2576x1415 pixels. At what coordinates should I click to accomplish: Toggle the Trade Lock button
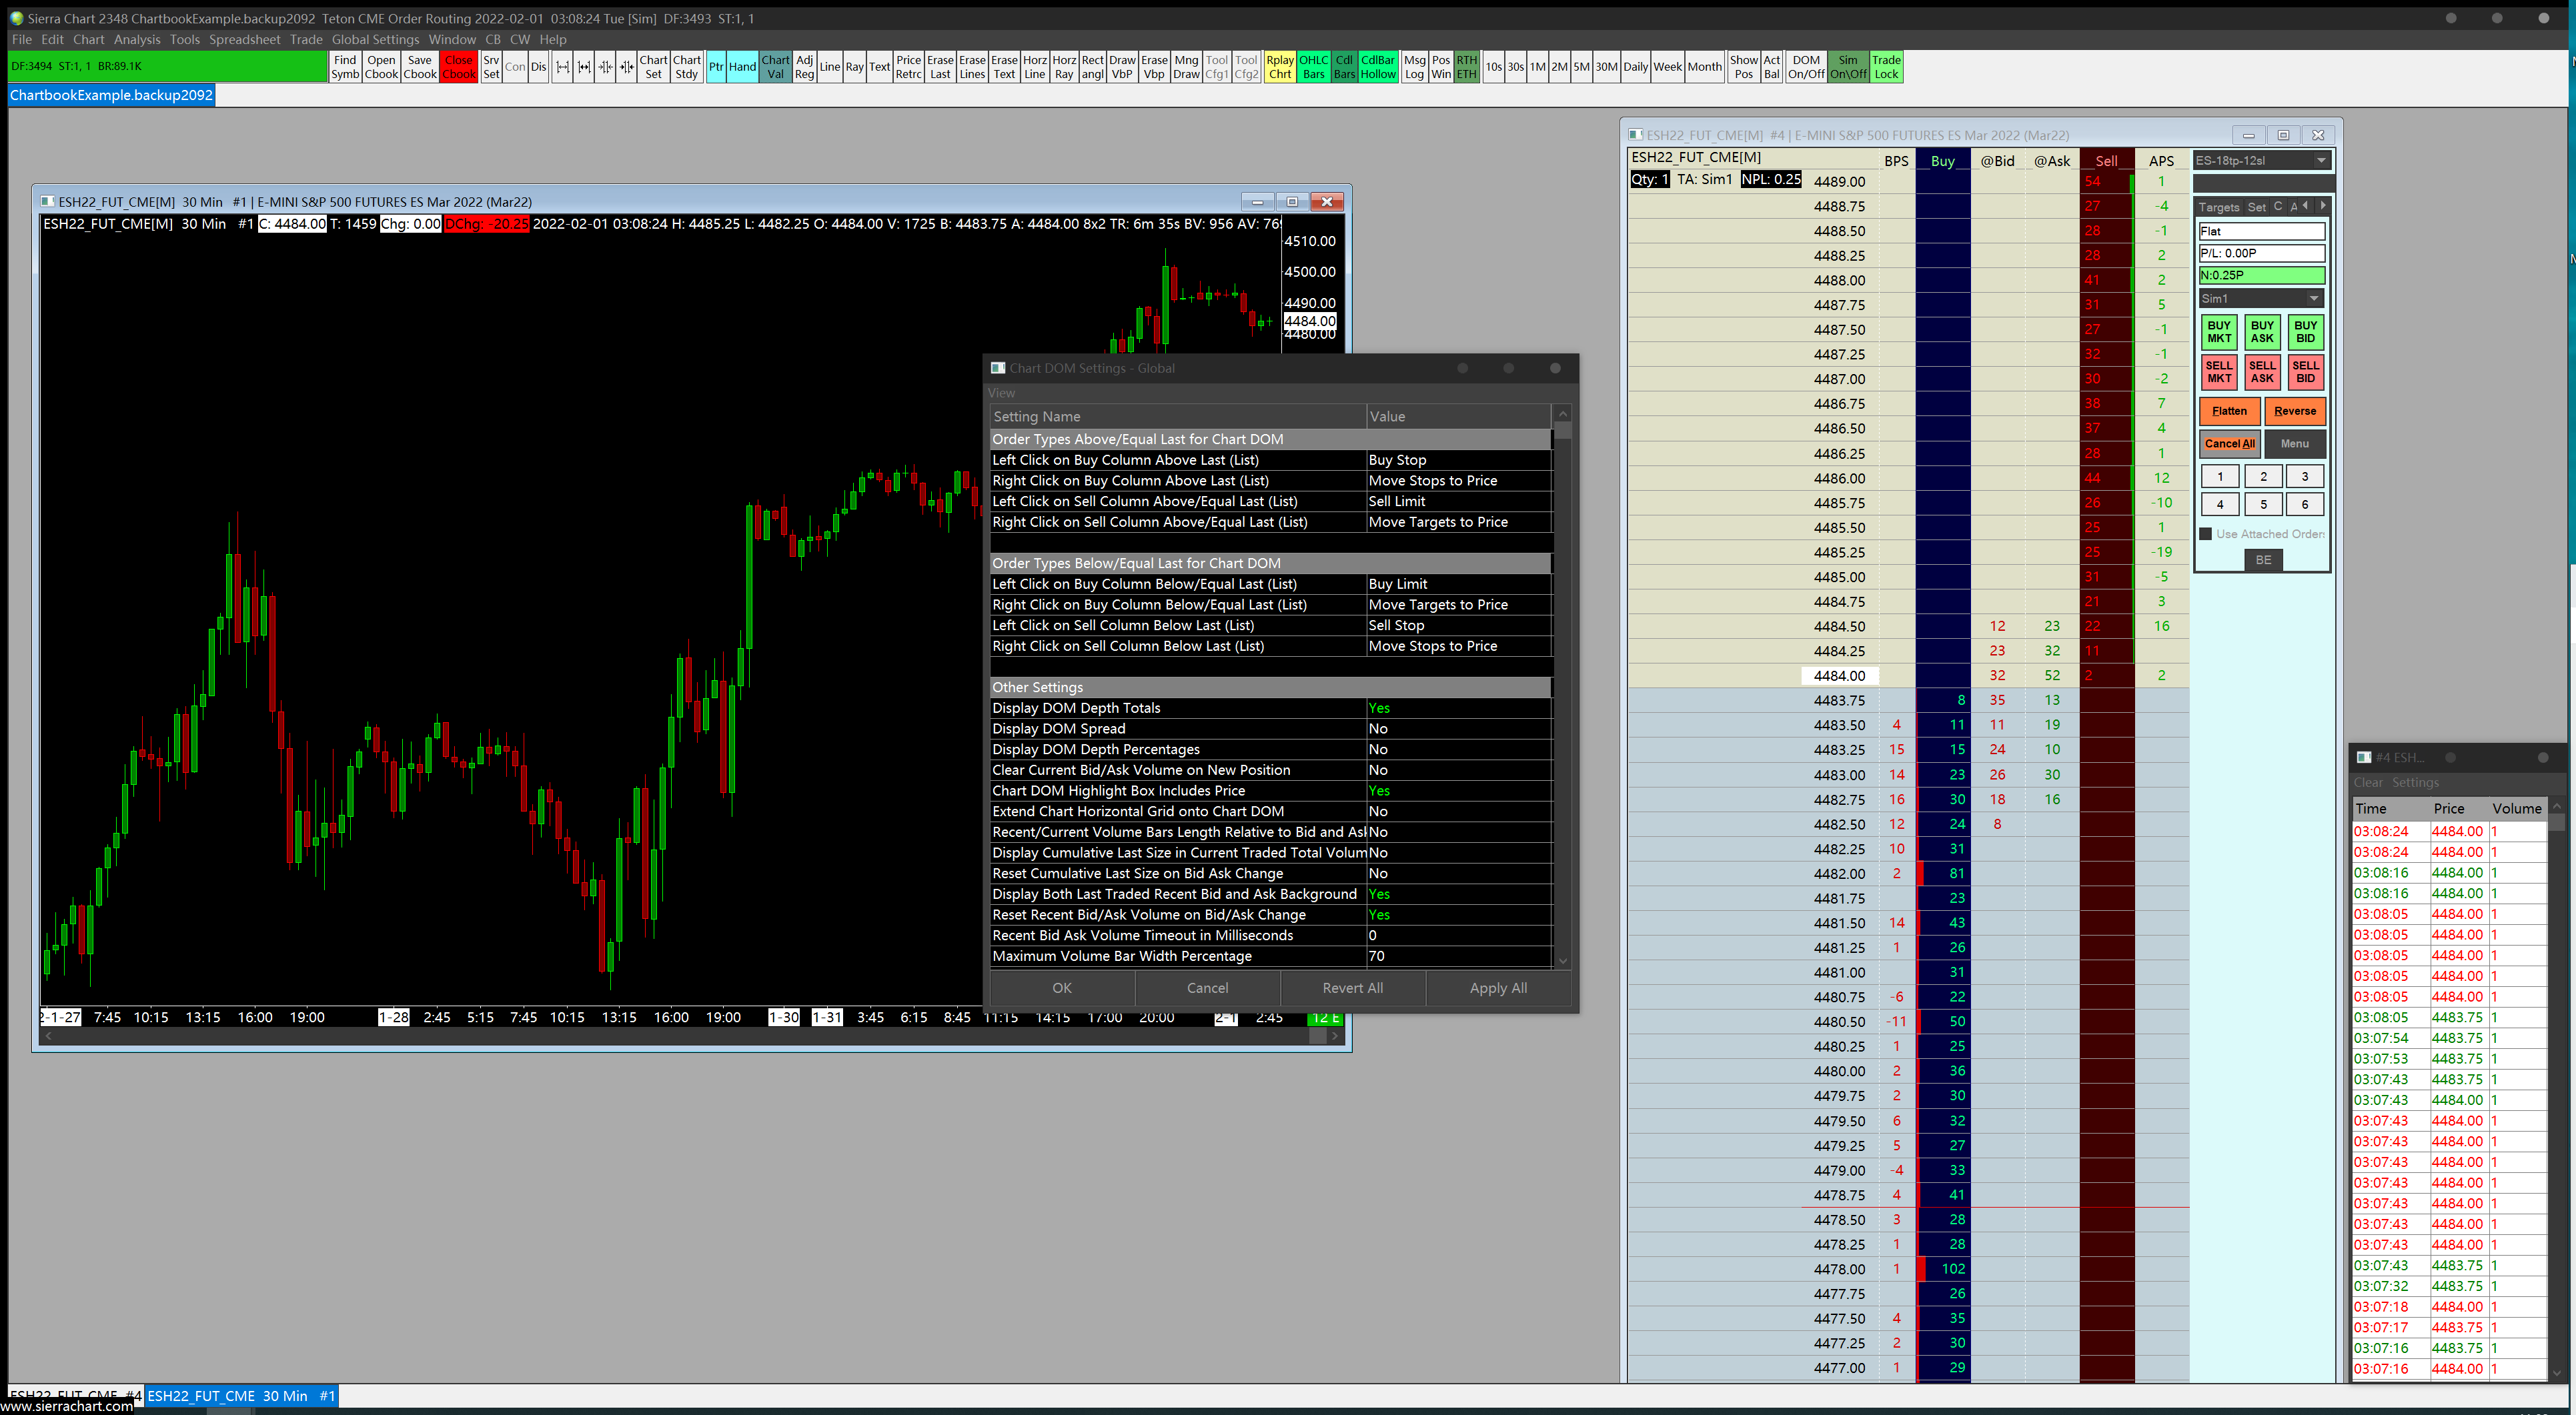[x=1885, y=67]
